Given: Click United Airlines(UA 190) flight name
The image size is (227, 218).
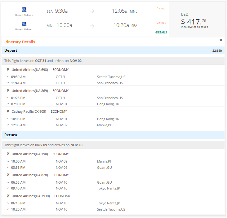Looking at the screenshot, I should [x=30, y=154].
